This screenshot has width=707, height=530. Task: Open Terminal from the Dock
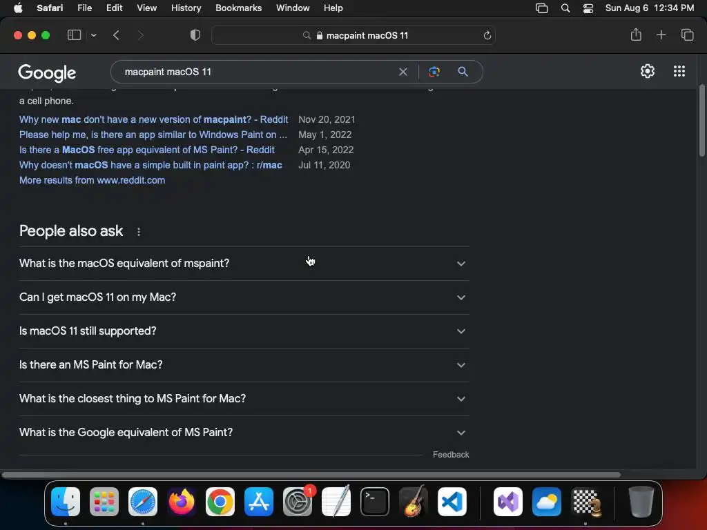coord(375,501)
